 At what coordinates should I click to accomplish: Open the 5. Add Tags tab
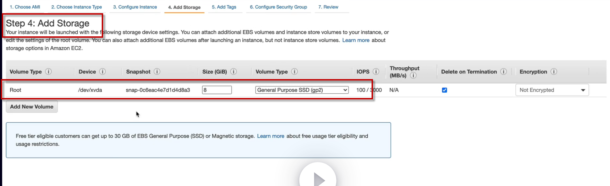224,7
